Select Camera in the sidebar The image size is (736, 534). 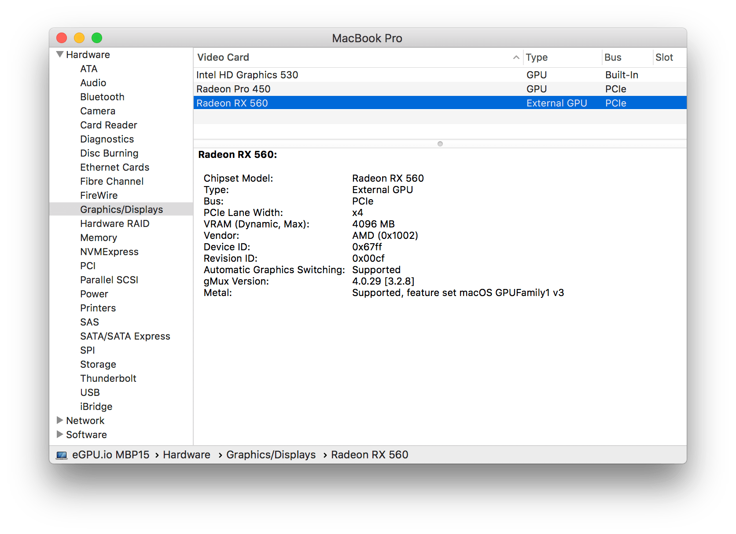point(98,111)
